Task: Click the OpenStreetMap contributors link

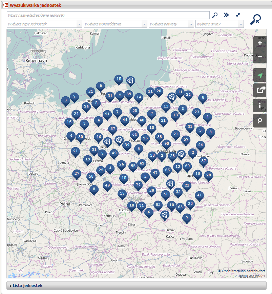Action: [x=243, y=271]
